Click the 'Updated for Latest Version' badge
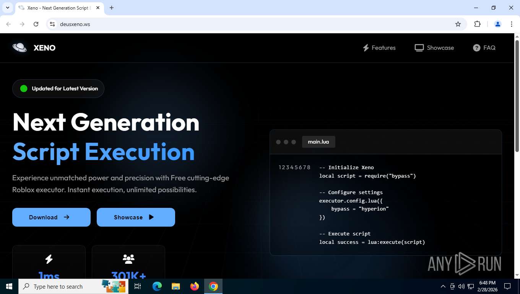520x294 pixels. pyautogui.click(x=58, y=88)
